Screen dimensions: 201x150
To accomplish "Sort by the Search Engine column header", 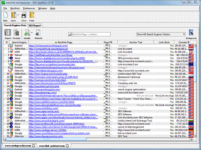I will (19, 42).
